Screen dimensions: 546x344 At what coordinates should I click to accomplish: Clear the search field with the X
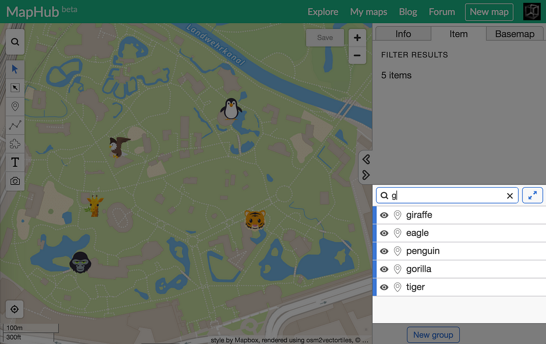510,195
